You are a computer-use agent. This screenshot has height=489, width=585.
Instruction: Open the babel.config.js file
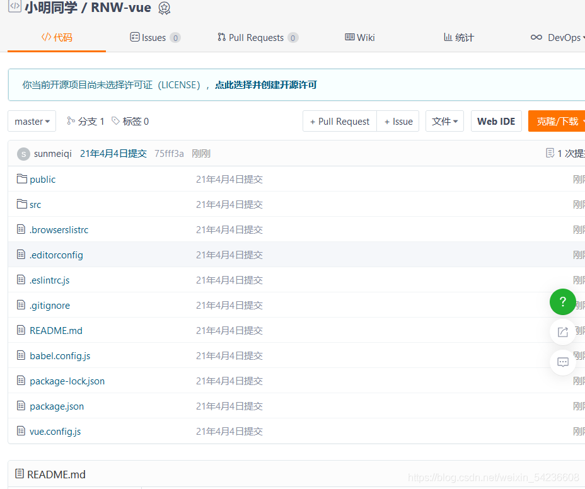click(60, 356)
